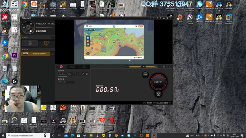This screenshot has height=138, width=246.
Task: Expand preview to full screen
Action: click(x=170, y=67)
